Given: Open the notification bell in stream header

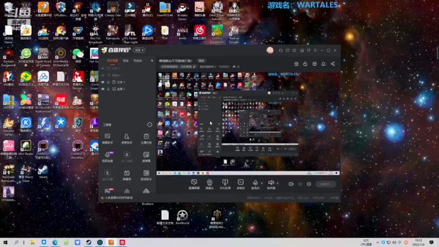Looking at the screenshot, I should [323, 64].
